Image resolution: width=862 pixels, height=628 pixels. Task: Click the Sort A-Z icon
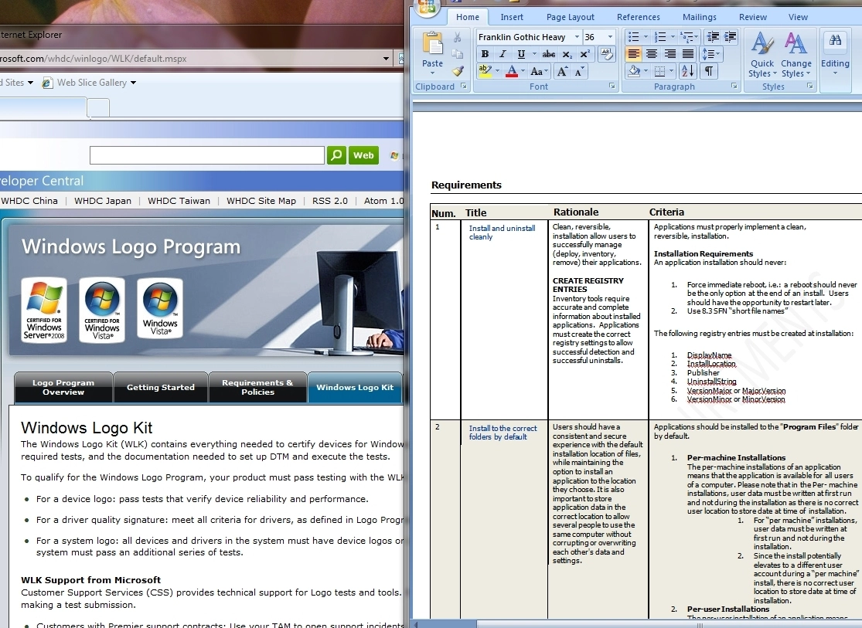tap(688, 71)
